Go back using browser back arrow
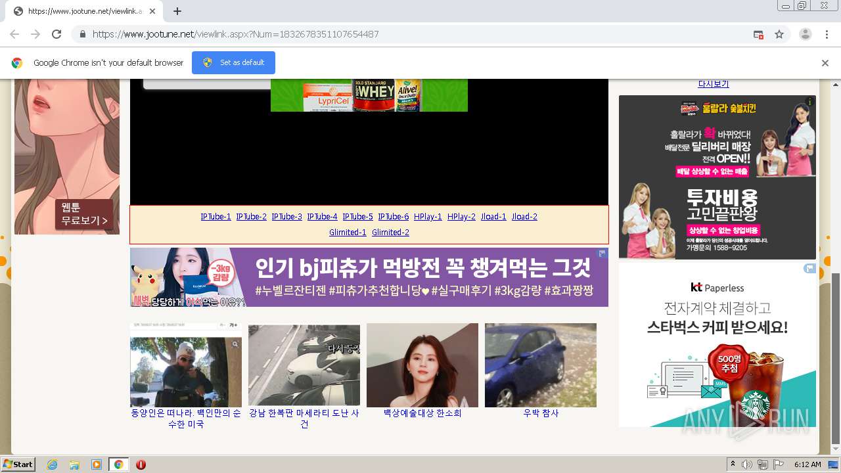The height and width of the screenshot is (473, 841). [x=14, y=34]
